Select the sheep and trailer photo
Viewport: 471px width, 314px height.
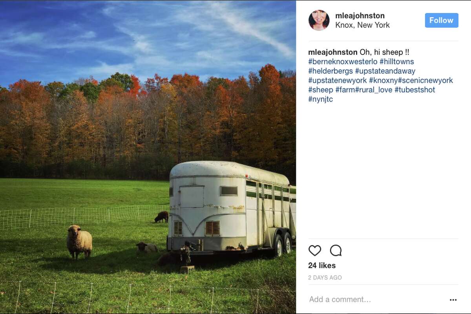coord(148,157)
